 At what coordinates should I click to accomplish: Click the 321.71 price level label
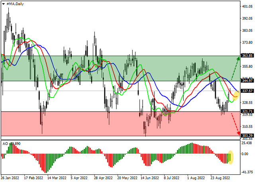tap(248, 111)
